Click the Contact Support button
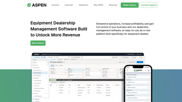The image size is (182, 102). click(149, 5)
